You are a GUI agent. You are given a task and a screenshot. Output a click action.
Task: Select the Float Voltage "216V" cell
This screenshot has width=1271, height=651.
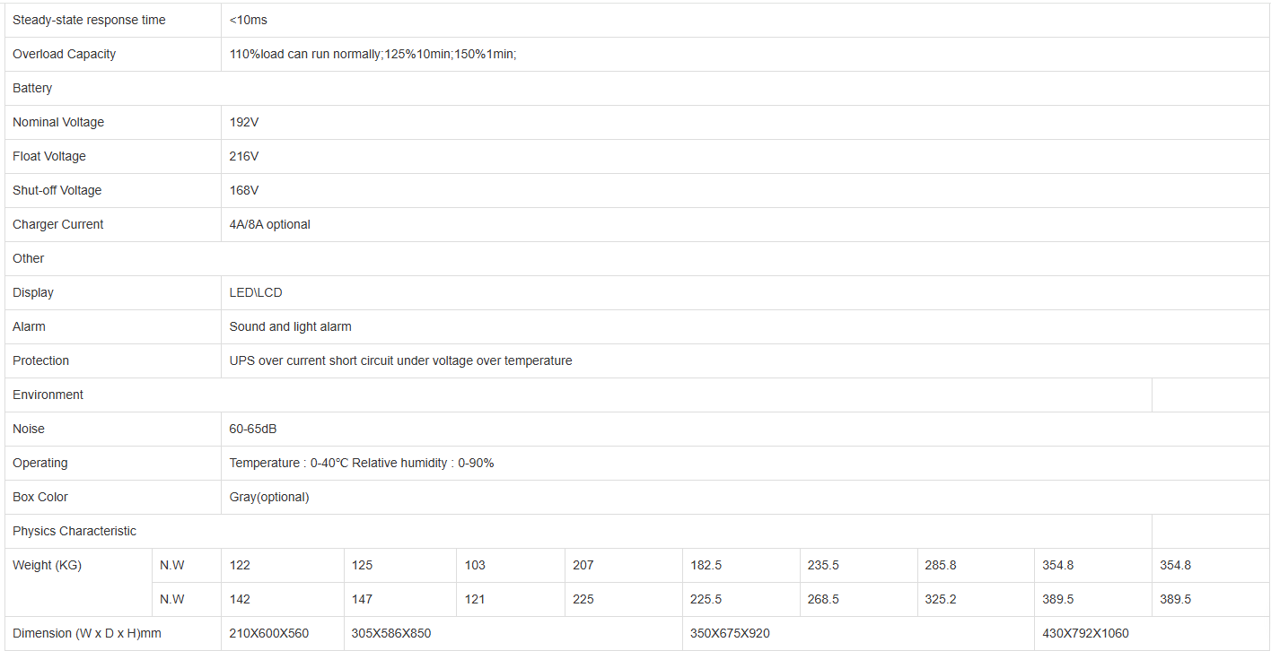tap(244, 156)
